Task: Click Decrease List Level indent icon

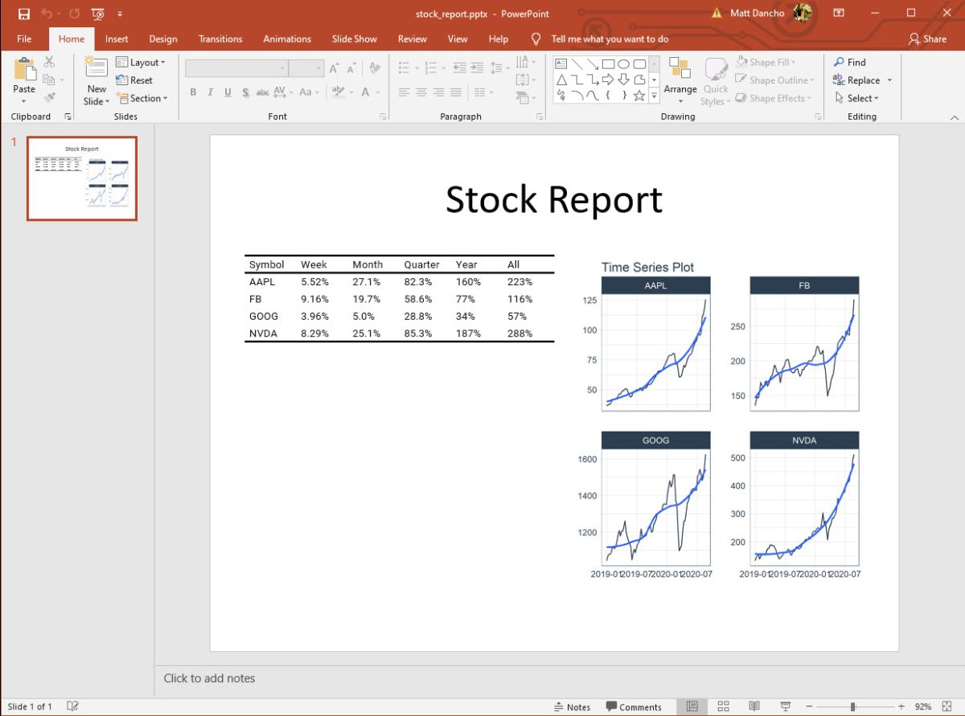Action: pyautogui.click(x=459, y=68)
